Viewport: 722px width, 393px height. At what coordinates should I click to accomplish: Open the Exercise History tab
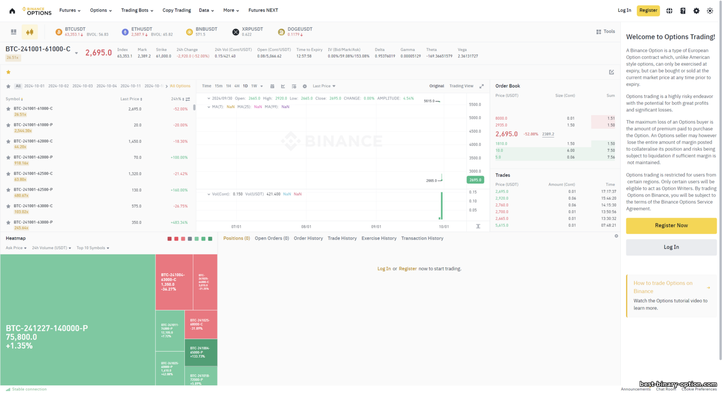click(379, 238)
